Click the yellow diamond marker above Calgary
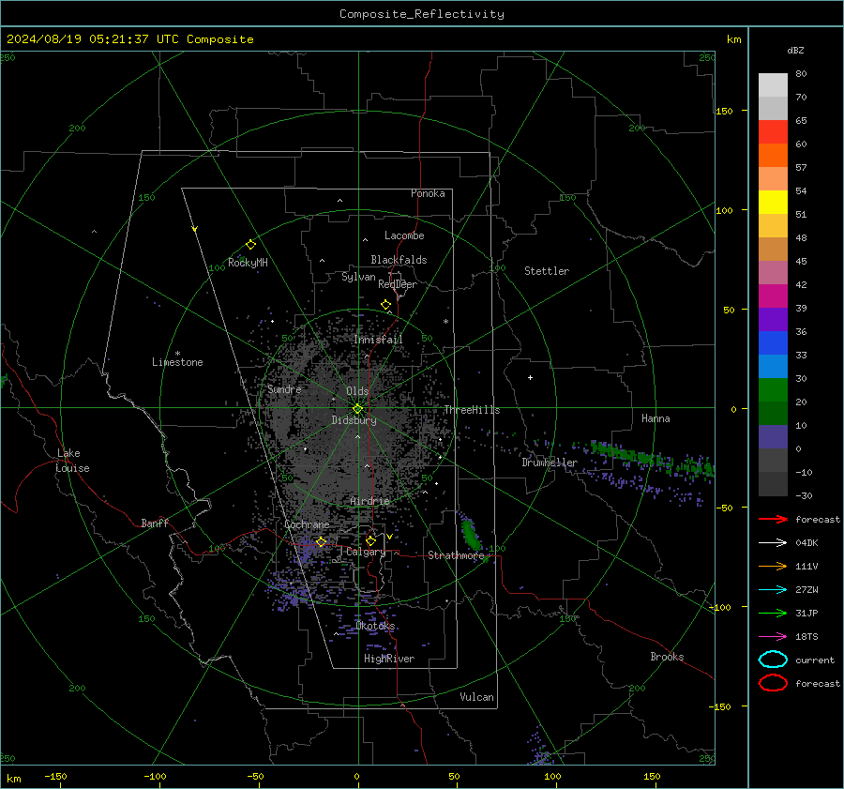The width and height of the screenshot is (844, 789). (370, 540)
